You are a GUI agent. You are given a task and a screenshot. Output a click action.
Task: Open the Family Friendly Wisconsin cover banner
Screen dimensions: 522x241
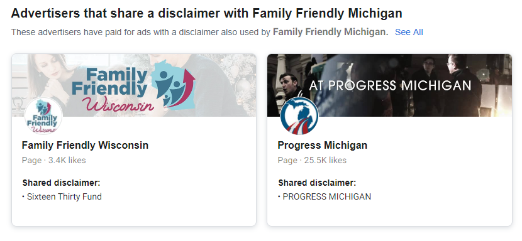pos(134,85)
